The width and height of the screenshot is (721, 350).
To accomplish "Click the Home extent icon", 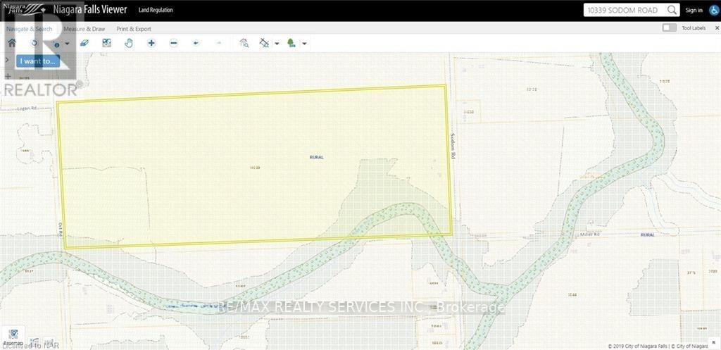I will (x=12, y=43).
